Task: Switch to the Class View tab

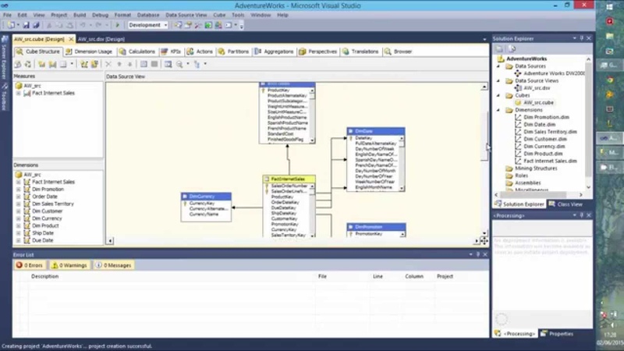Action: [x=565, y=204]
